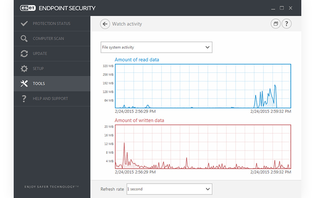Open the Setup section
The height and width of the screenshot is (198, 315).
tap(52, 68)
